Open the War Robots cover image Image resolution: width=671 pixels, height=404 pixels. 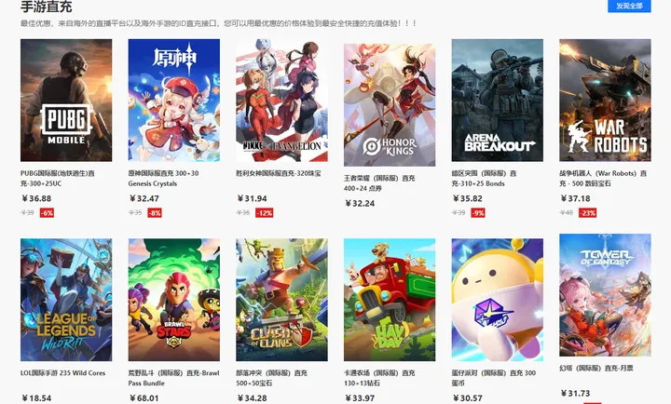pos(606,101)
